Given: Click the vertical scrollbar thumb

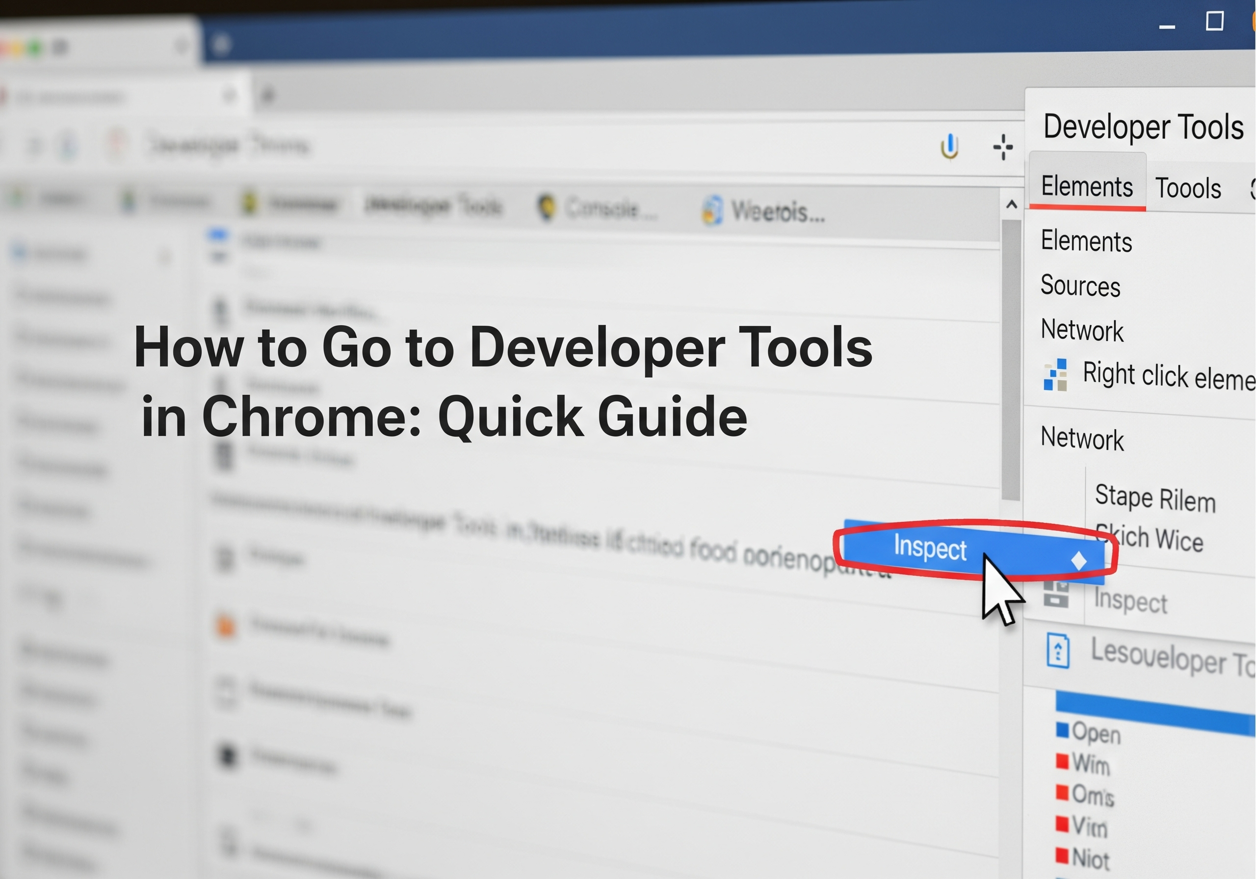Looking at the screenshot, I should (x=1011, y=360).
